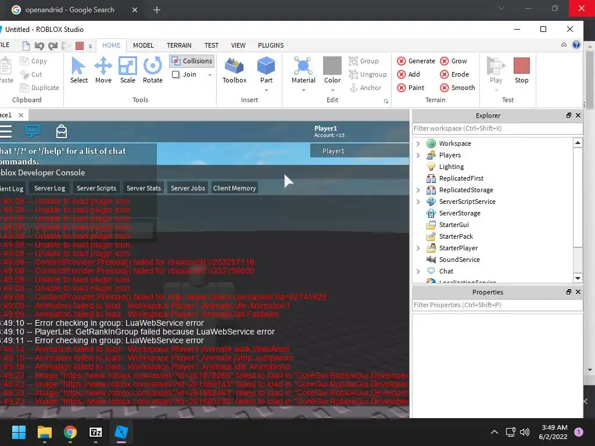Expand the Workspace node
This screenshot has width=595, height=446.
pos(418,143)
